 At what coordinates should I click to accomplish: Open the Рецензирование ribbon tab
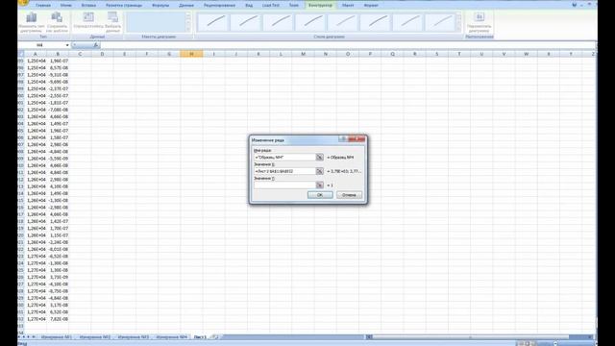point(220,6)
